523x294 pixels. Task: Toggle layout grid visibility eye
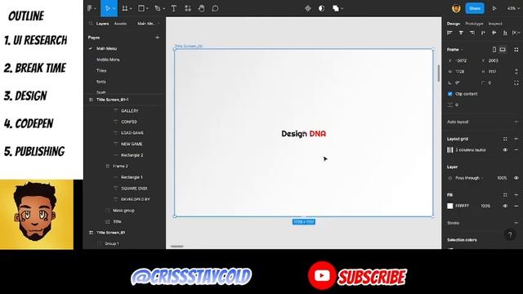(505, 150)
